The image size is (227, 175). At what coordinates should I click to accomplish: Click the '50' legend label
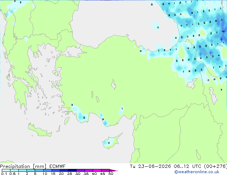111,174
